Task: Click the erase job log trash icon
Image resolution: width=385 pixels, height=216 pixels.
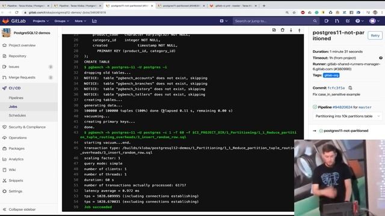Action: [x=282, y=30]
